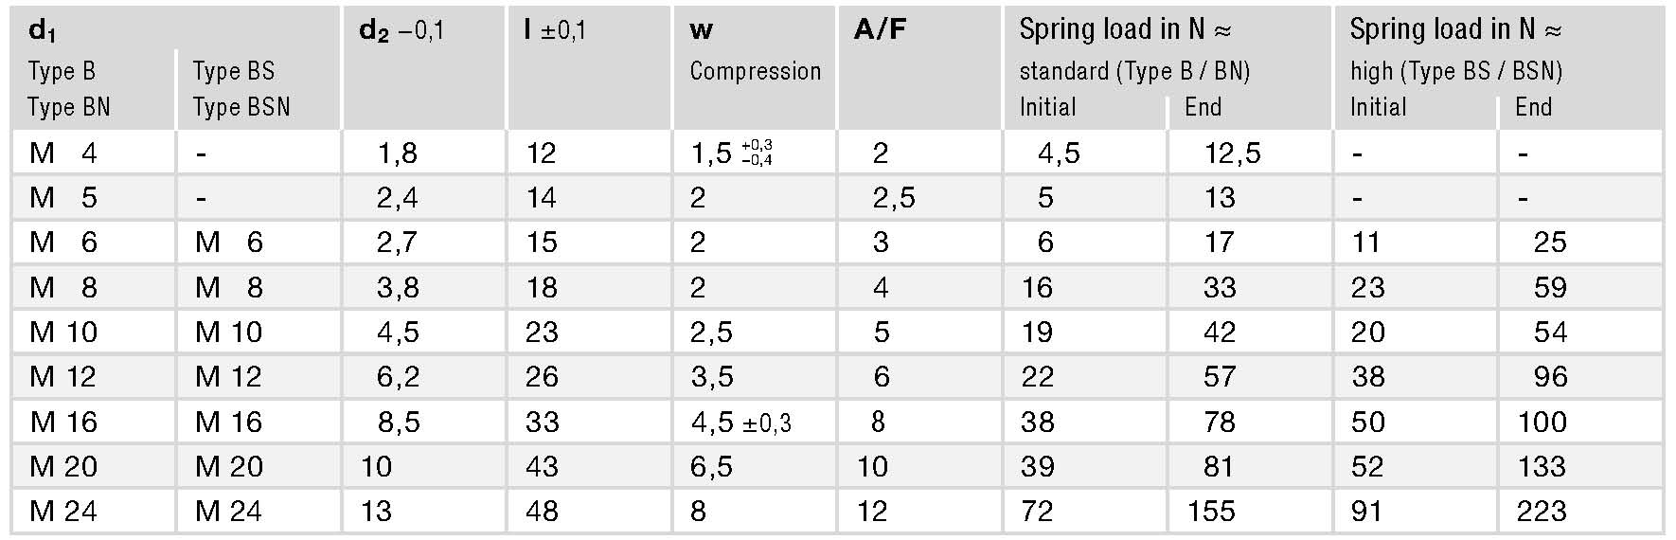This screenshot has width=1676, height=540.
Task: Select the A/F value 2,5
Action: click(x=894, y=198)
